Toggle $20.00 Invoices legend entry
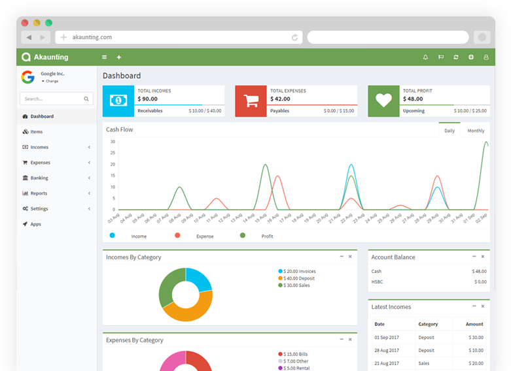The image size is (511, 371). pos(297,271)
